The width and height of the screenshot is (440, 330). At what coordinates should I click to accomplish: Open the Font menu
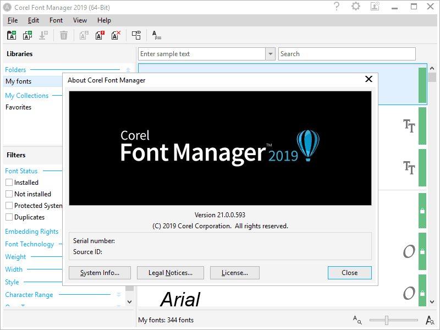tap(56, 20)
